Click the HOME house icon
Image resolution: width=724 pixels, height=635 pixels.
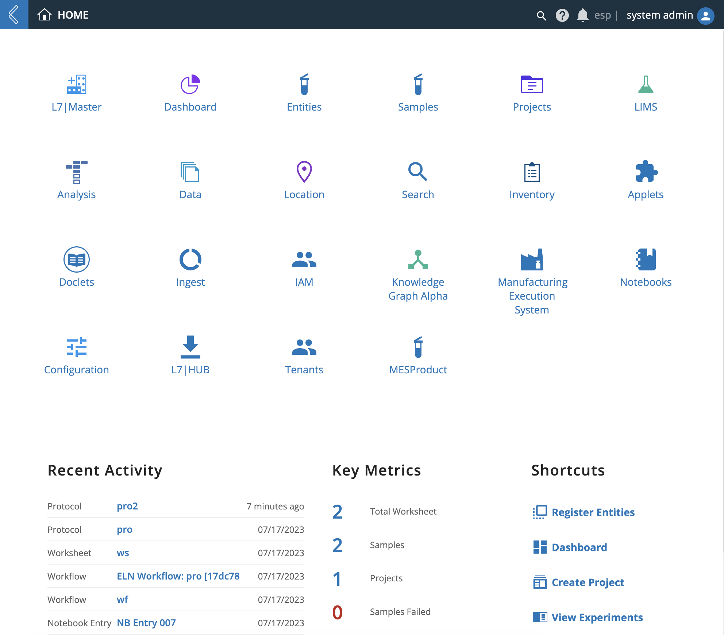click(x=45, y=15)
